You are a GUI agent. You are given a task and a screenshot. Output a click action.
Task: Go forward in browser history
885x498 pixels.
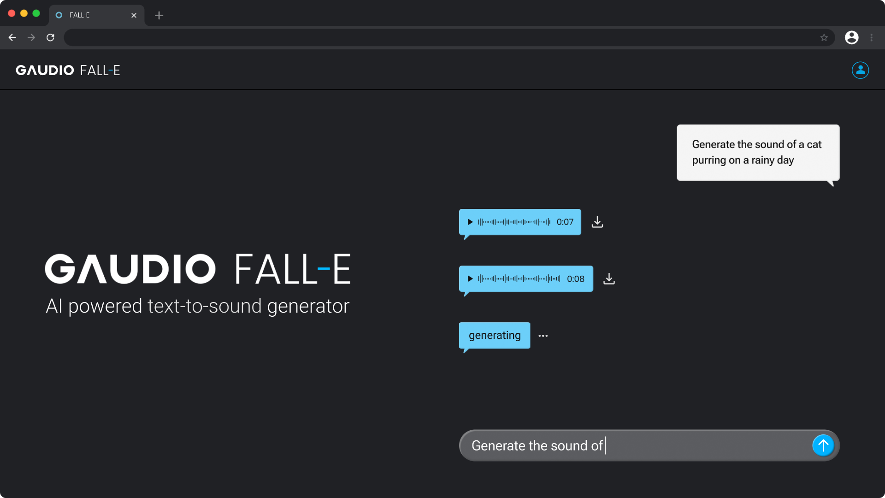point(31,37)
